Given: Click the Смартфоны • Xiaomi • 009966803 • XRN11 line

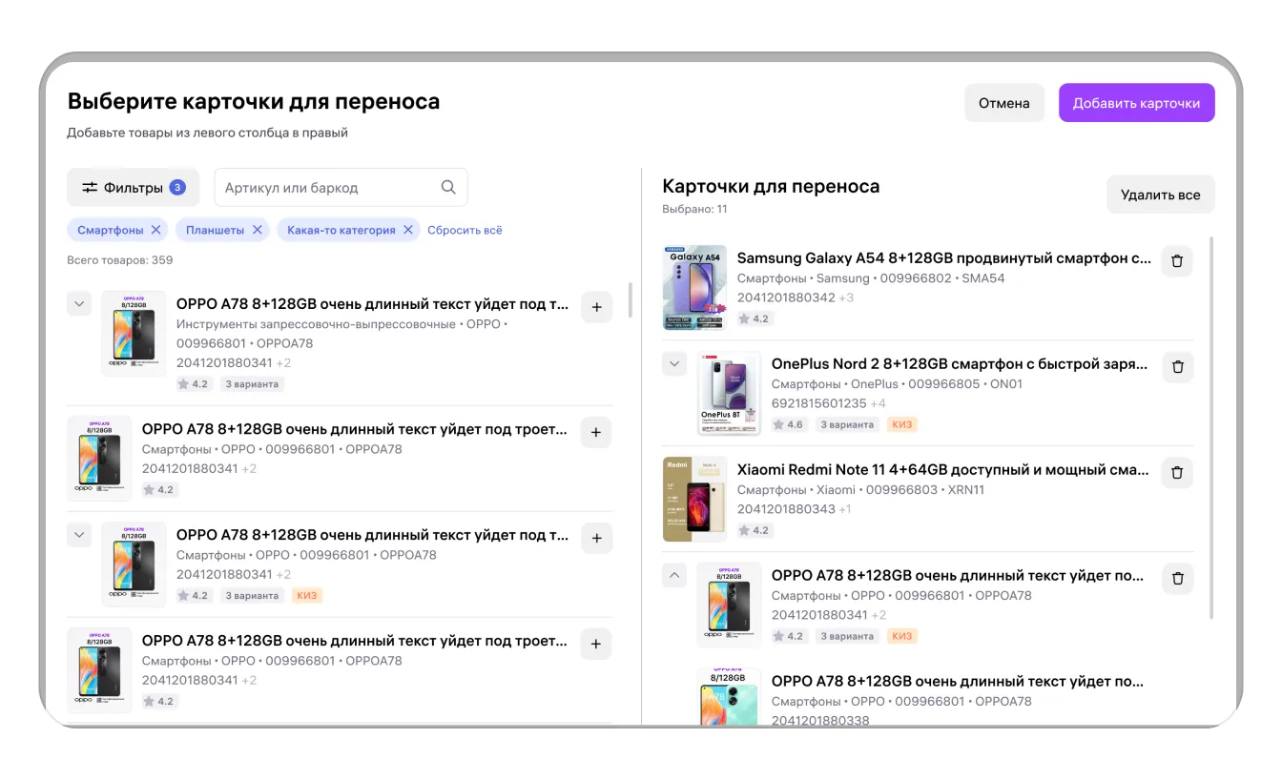Looking at the screenshot, I should click(x=860, y=490).
